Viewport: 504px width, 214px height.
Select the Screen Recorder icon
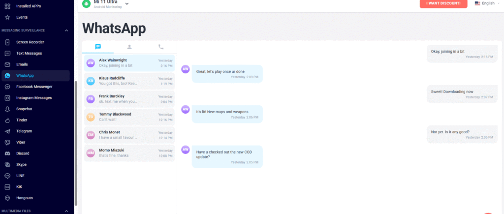[7, 42]
